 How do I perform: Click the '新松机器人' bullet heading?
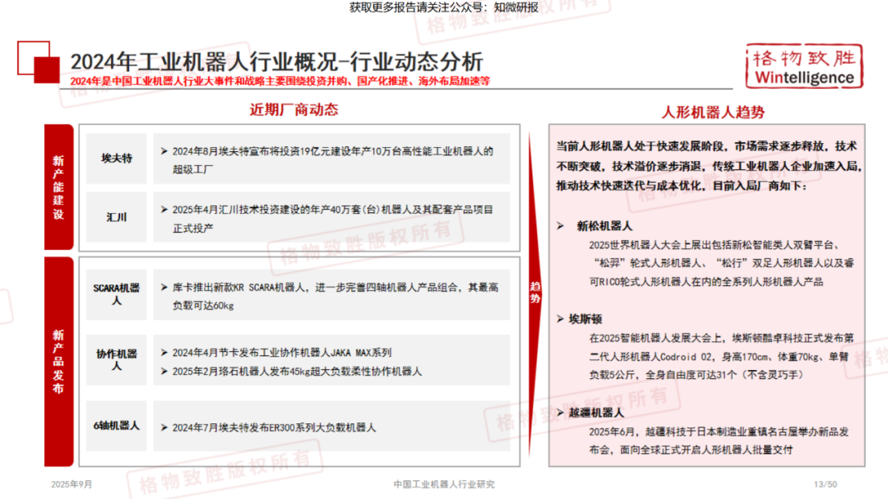(x=604, y=226)
